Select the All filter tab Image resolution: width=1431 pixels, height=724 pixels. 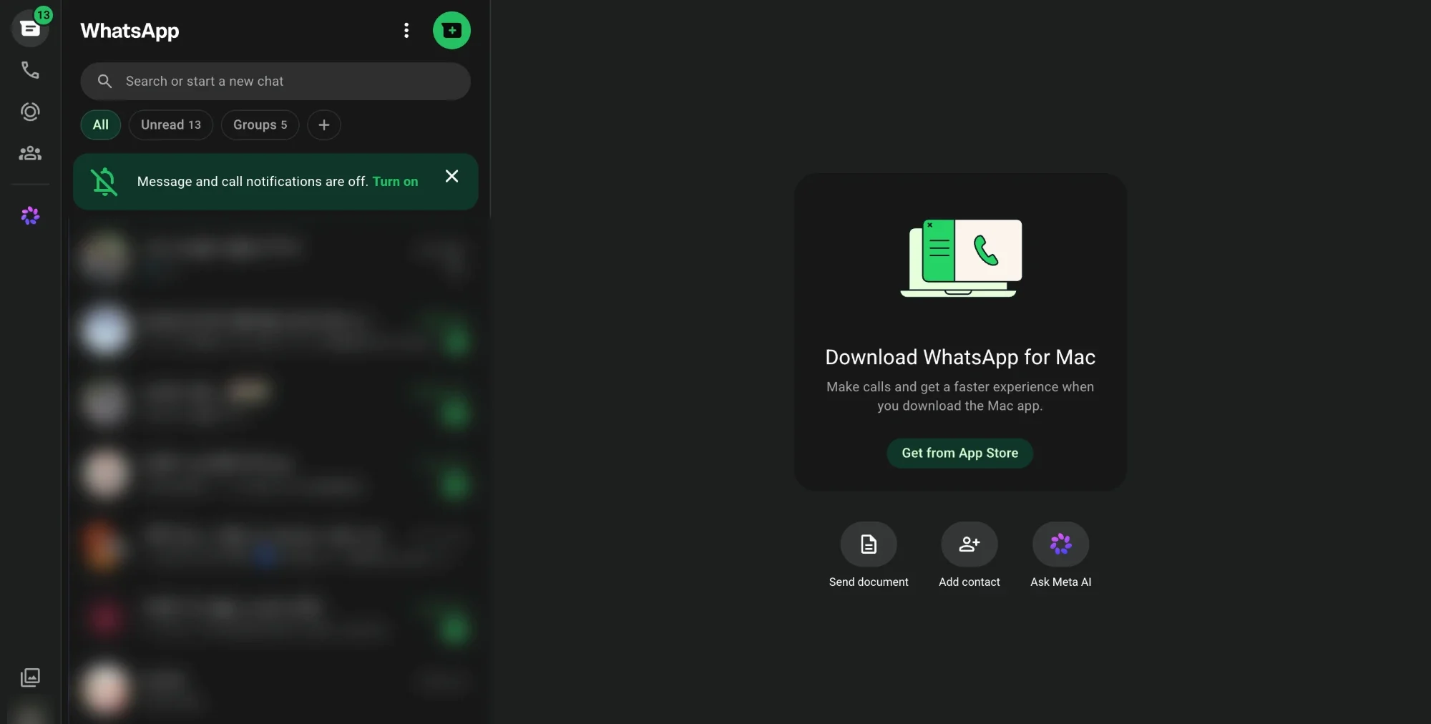[101, 124]
